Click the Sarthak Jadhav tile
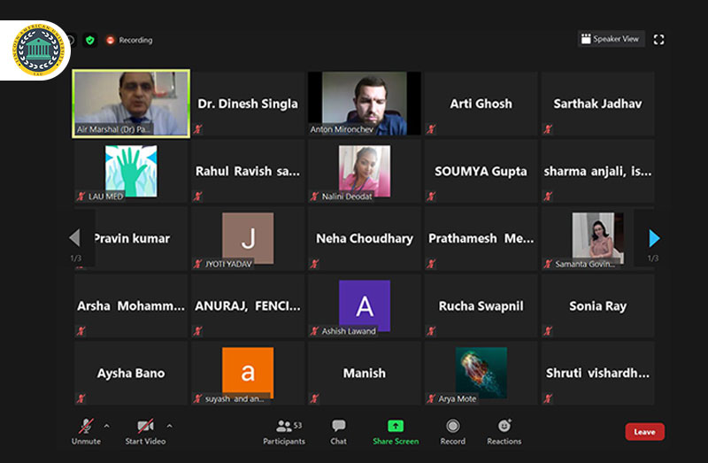 click(598, 104)
